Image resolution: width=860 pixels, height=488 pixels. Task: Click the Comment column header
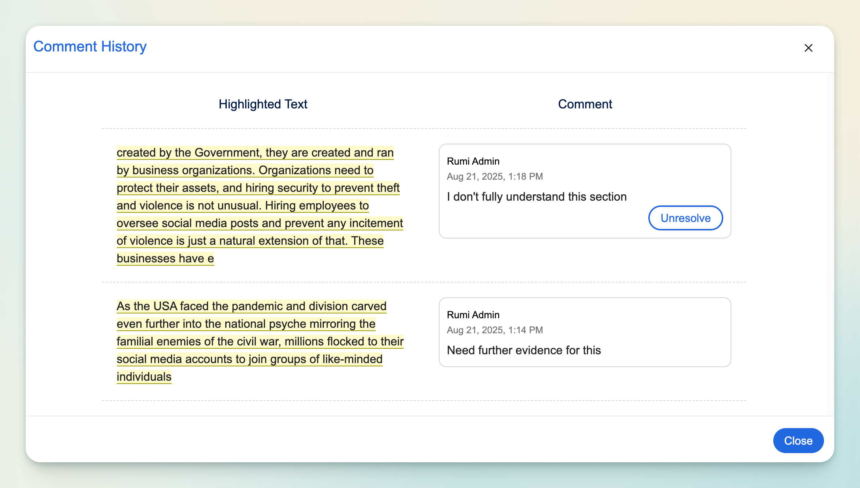585,104
